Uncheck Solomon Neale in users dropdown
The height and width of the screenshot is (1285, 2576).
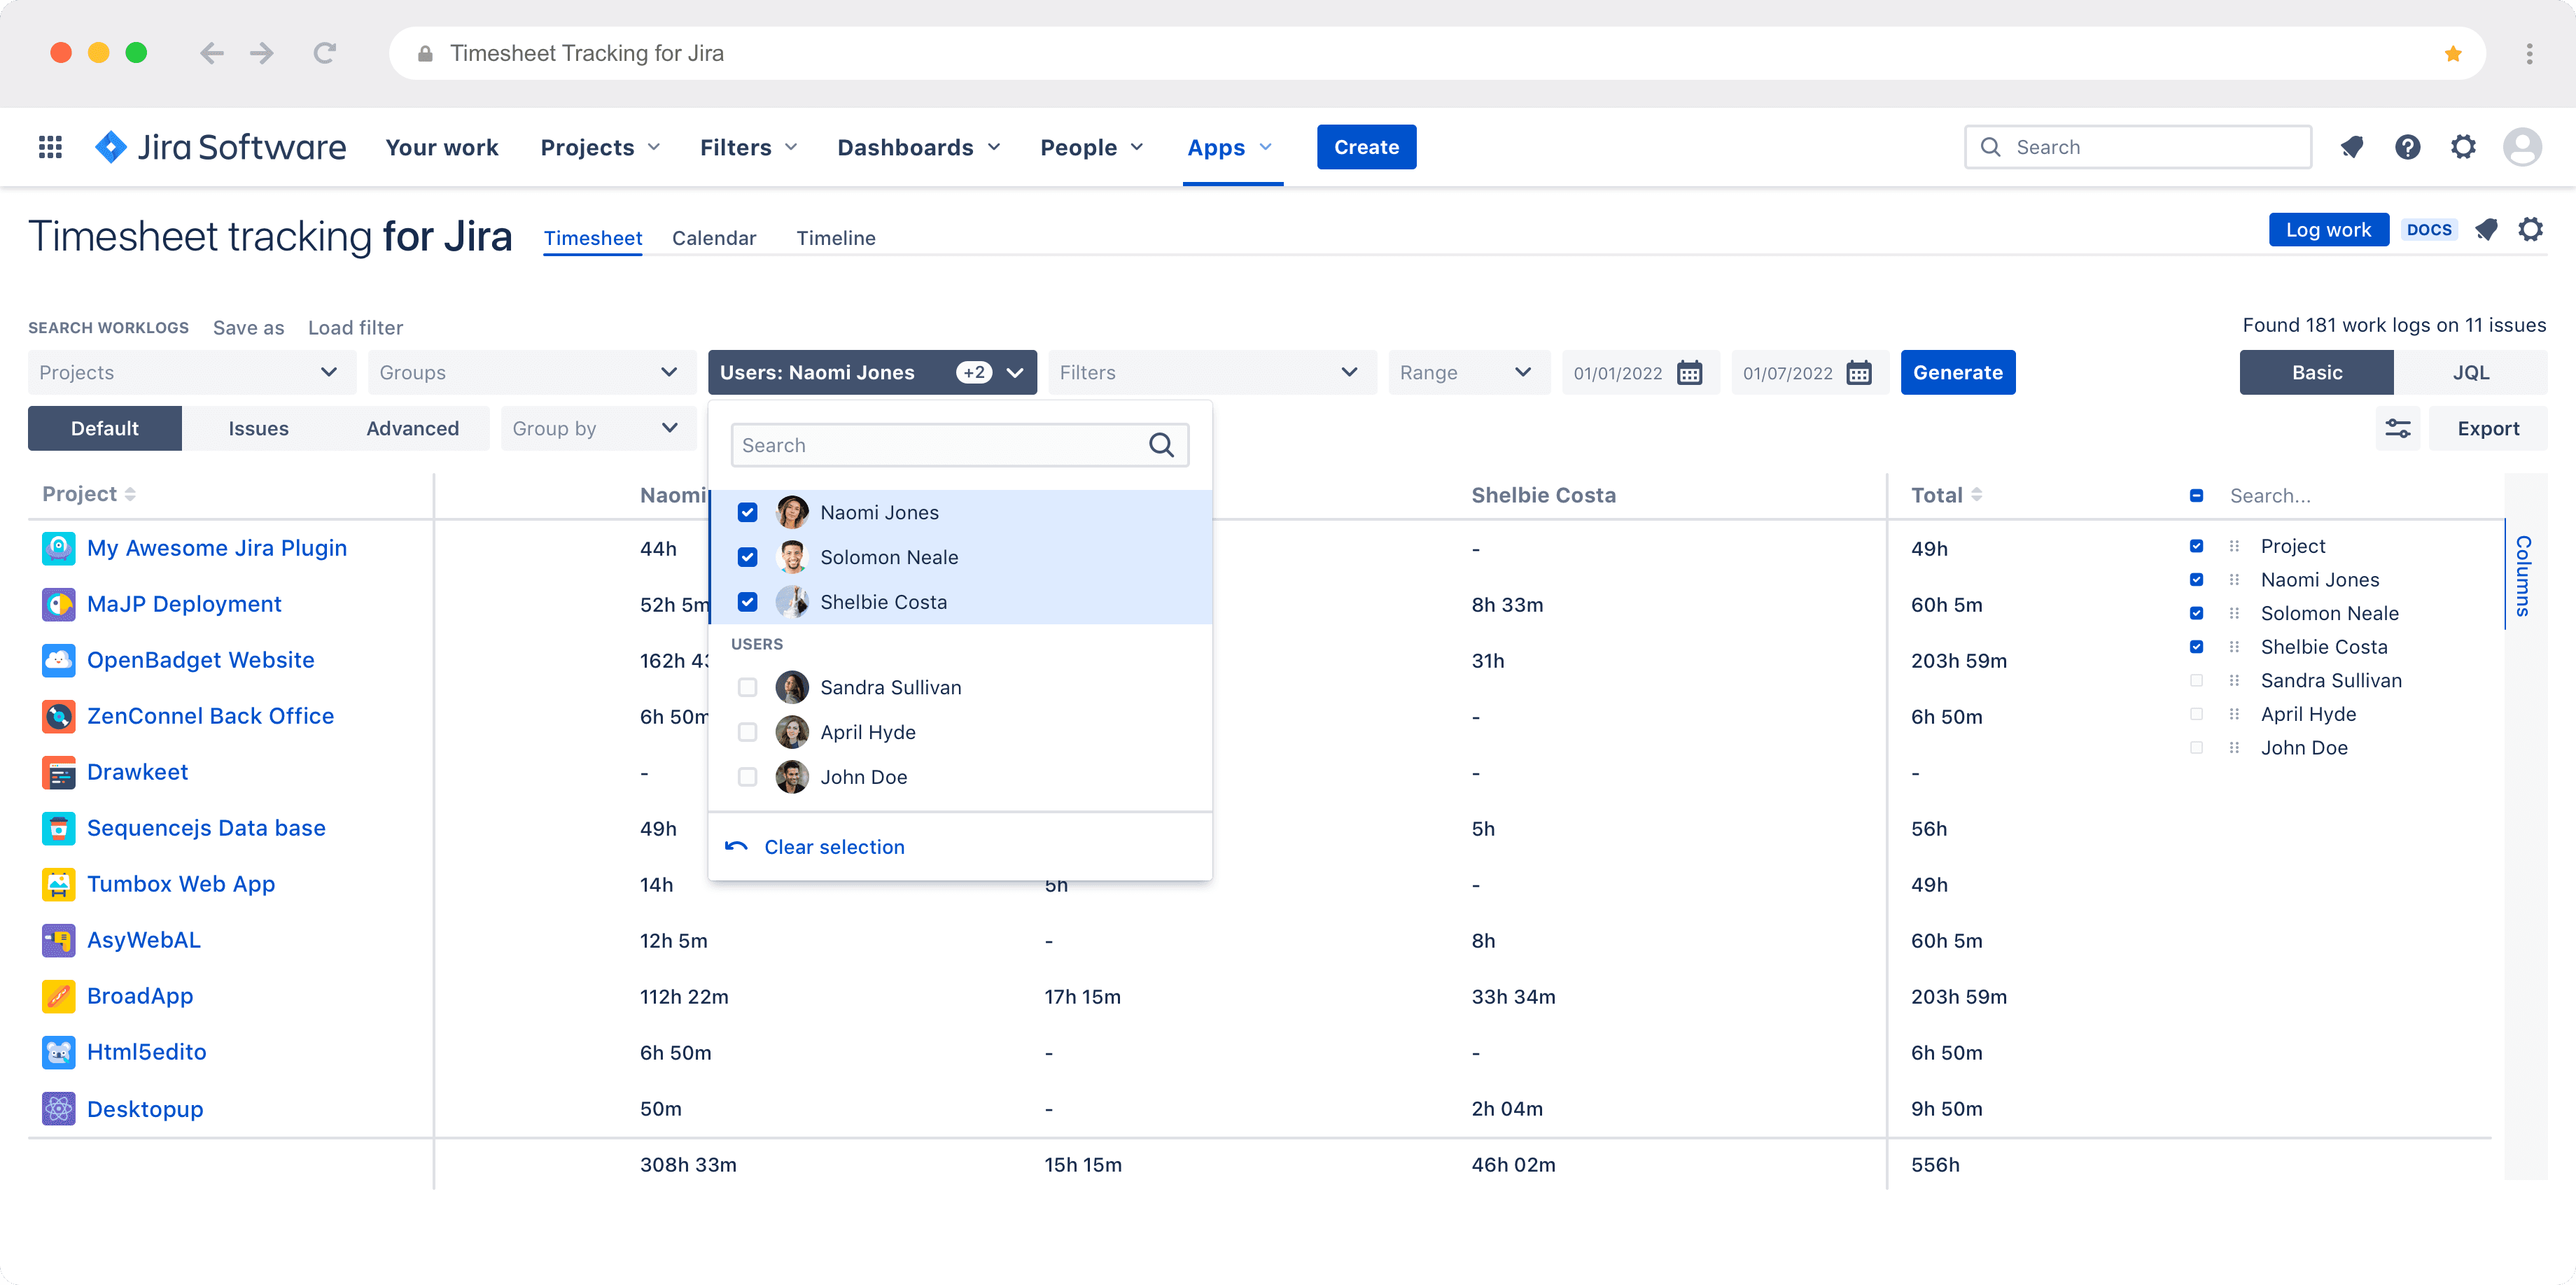(747, 557)
